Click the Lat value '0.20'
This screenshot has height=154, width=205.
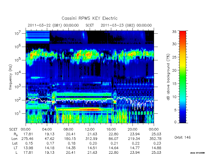click(x=93, y=143)
